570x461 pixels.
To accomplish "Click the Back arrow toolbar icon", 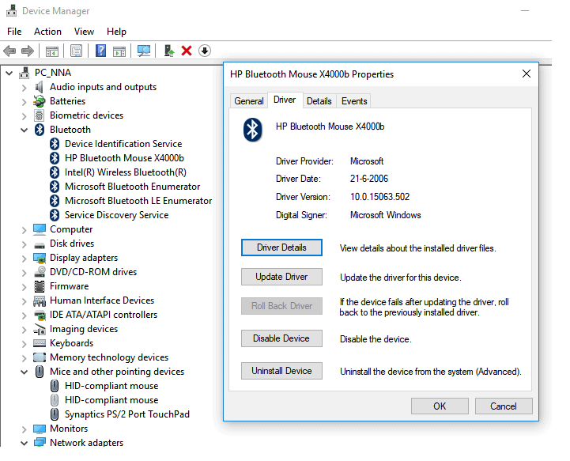I will 9,51.
